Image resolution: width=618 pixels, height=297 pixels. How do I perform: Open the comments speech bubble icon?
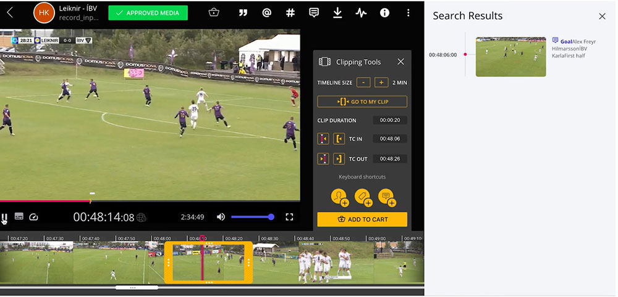click(314, 12)
